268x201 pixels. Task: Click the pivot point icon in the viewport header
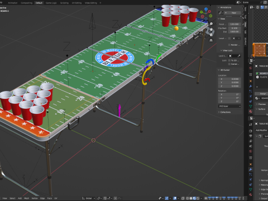tap(99, 198)
